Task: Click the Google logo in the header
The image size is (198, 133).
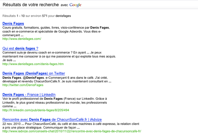Action: click(75, 5)
